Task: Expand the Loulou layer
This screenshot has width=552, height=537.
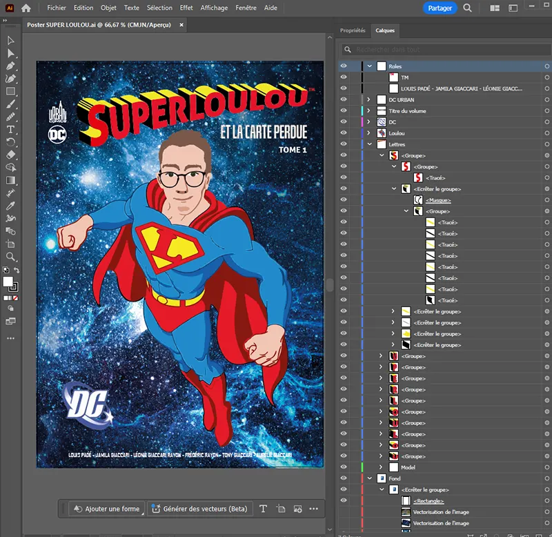Action: pyautogui.click(x=368, y=133)
